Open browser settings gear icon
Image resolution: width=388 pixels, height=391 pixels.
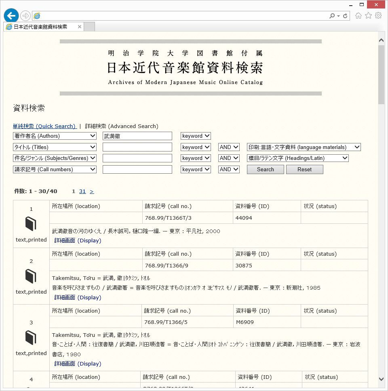pyautogui.click(x=378, y=16)
